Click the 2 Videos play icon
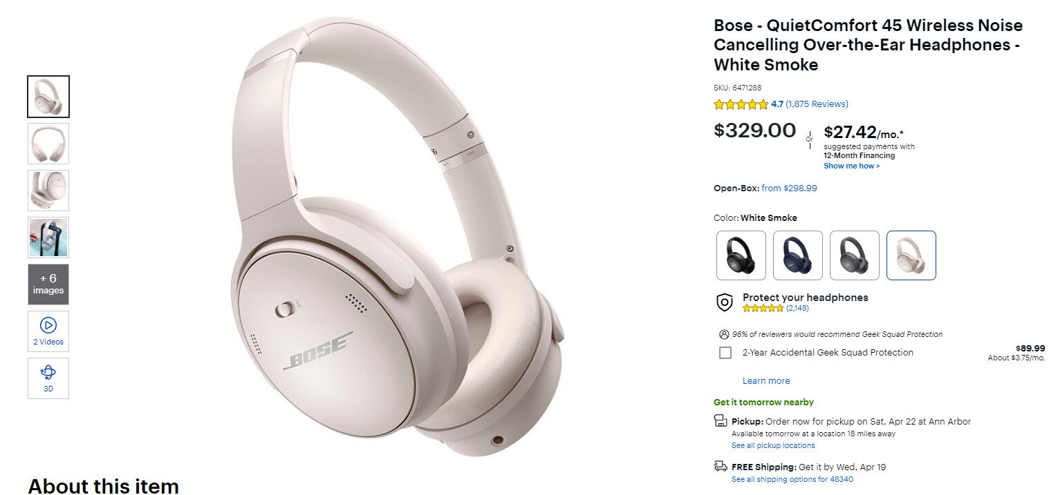 [48, 325]
